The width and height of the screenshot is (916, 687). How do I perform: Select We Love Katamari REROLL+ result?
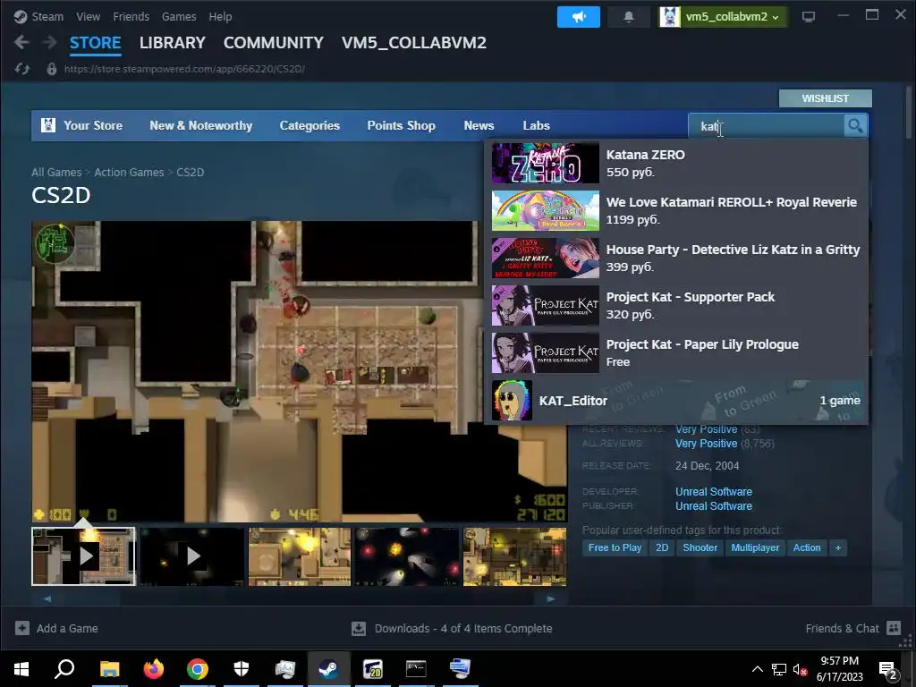[676, 211]
